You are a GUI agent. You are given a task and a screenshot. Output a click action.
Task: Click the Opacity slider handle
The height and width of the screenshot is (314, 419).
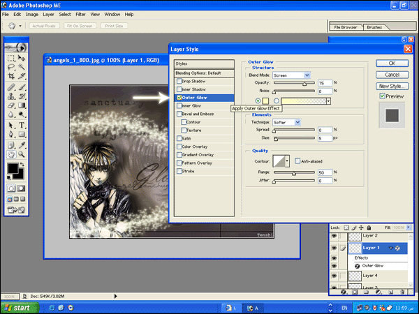pos(304,84)
